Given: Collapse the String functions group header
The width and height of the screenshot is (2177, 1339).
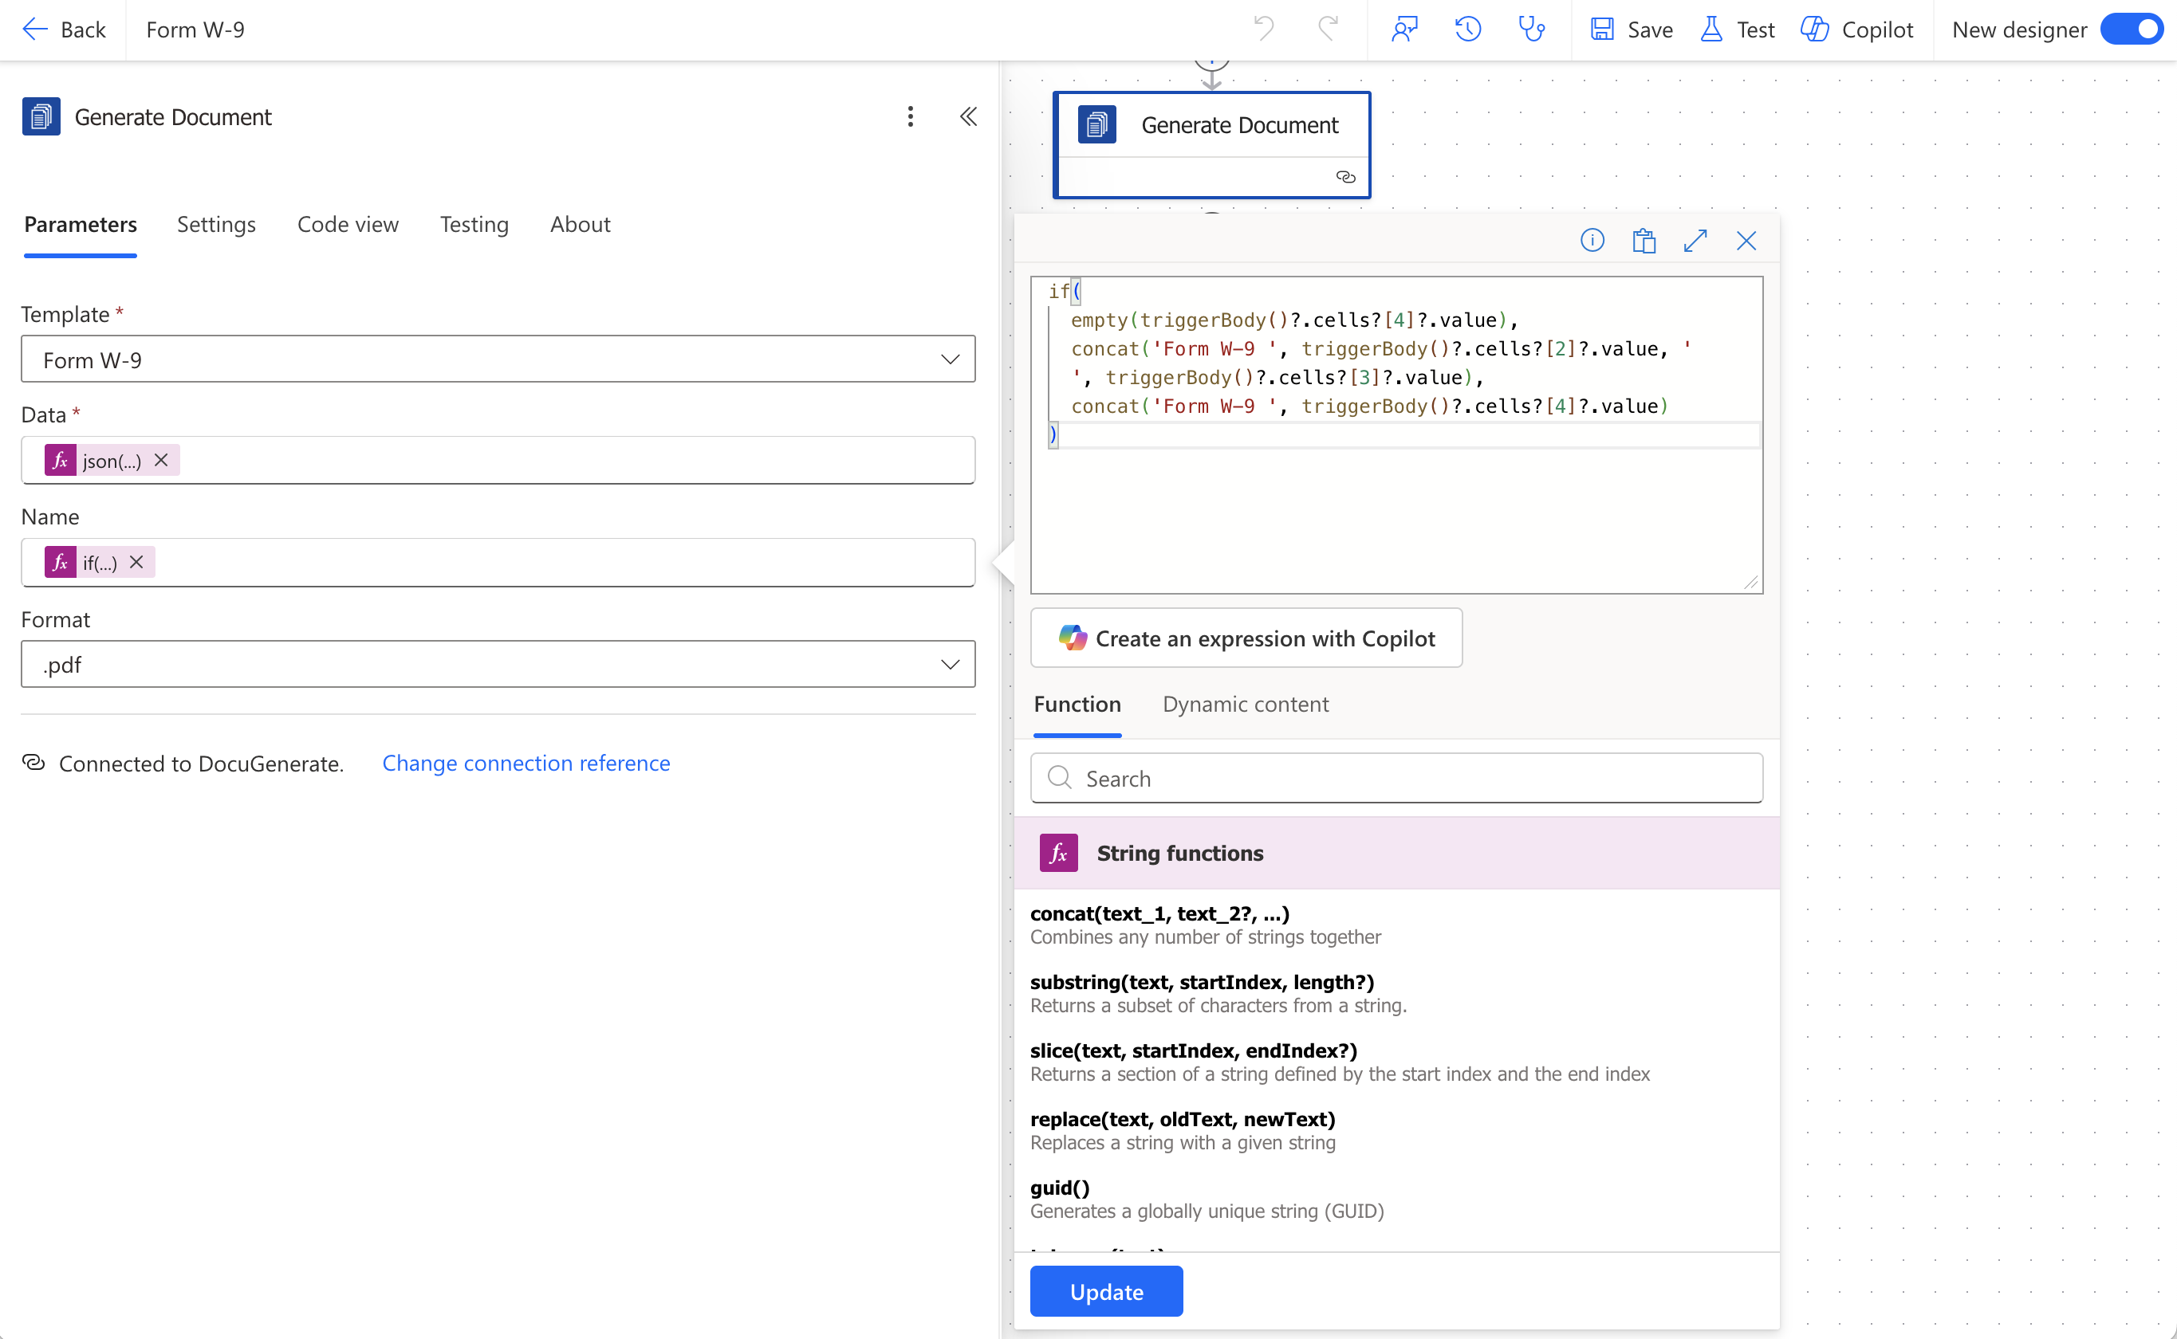Looking at the screenshot, I should (1396, 853).
